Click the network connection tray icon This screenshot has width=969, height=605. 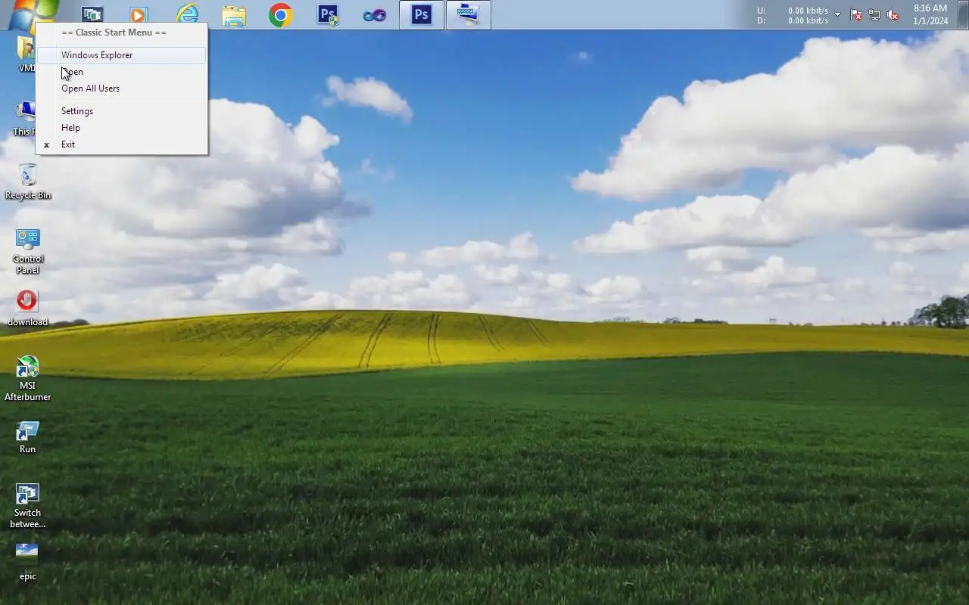tap(874, 14)
